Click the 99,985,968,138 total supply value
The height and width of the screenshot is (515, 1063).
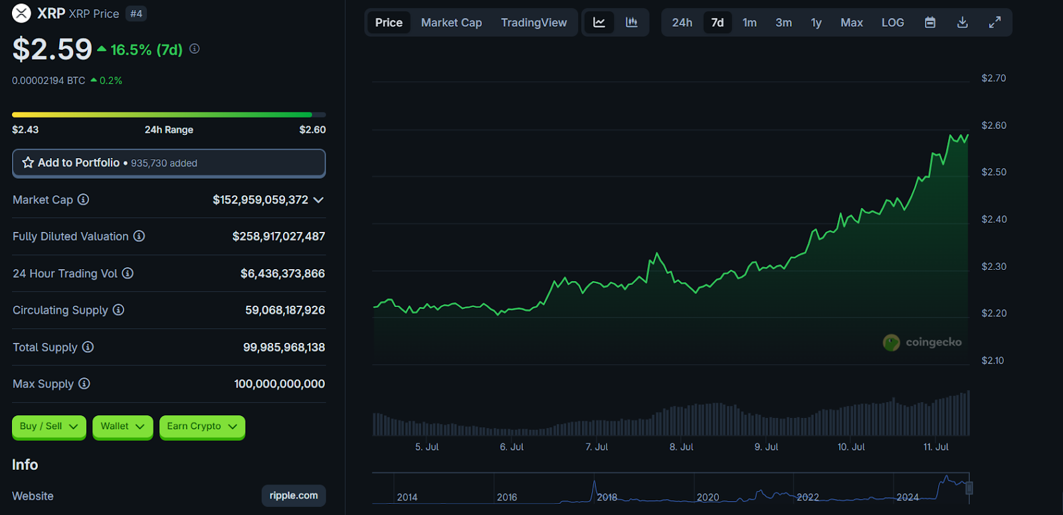284,348
